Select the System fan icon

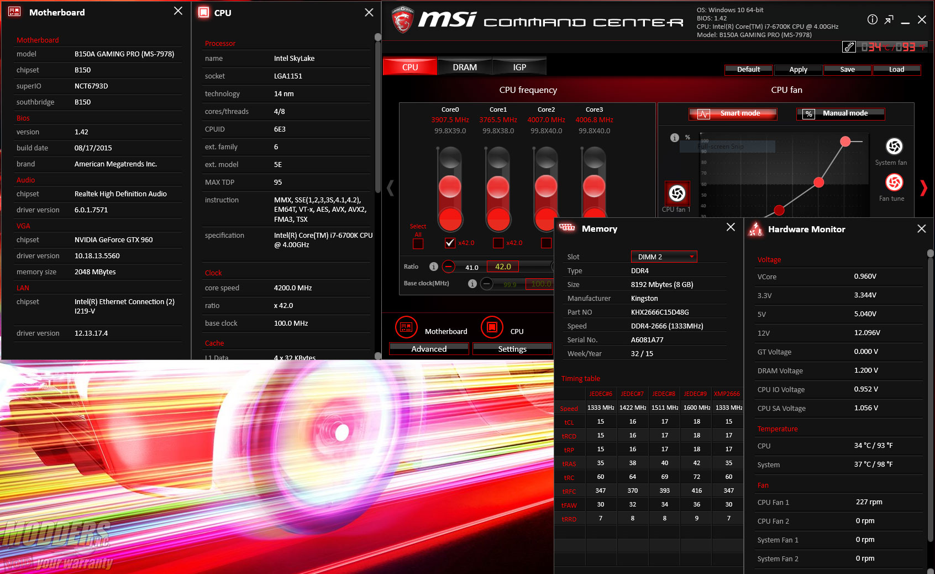point(894,146)
